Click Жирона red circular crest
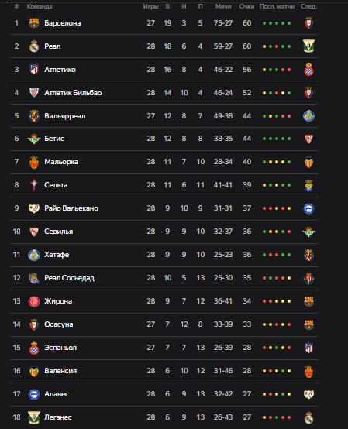348x429 pixels. [x=34, y=301]
